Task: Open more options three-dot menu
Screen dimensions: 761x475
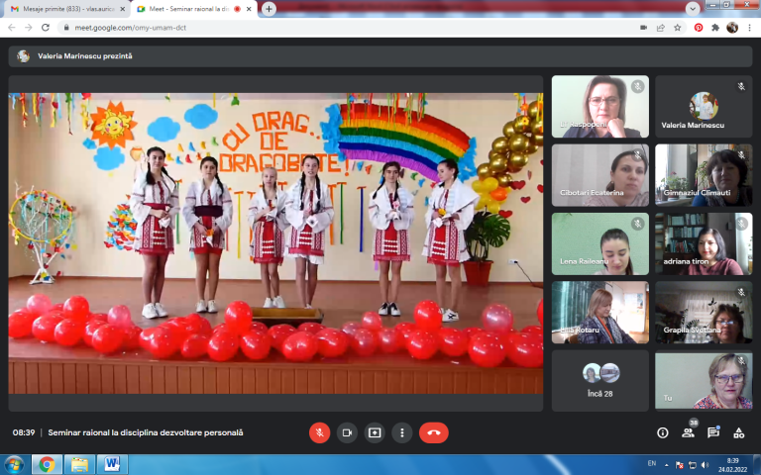Action: click(x=402, y=432)
